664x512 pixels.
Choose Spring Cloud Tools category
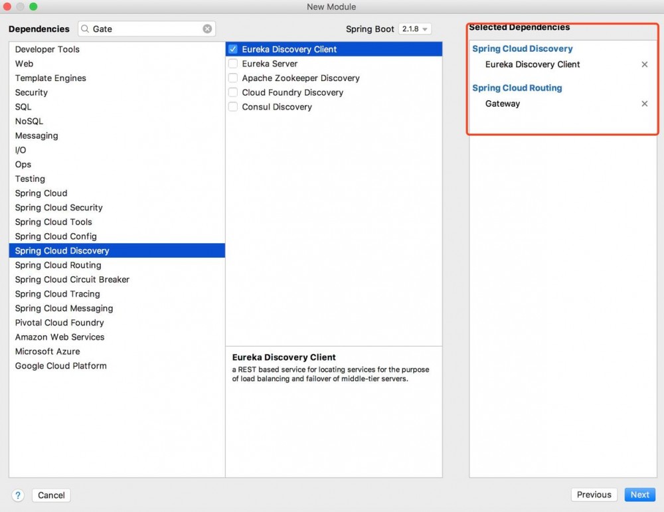pos(117,222)
